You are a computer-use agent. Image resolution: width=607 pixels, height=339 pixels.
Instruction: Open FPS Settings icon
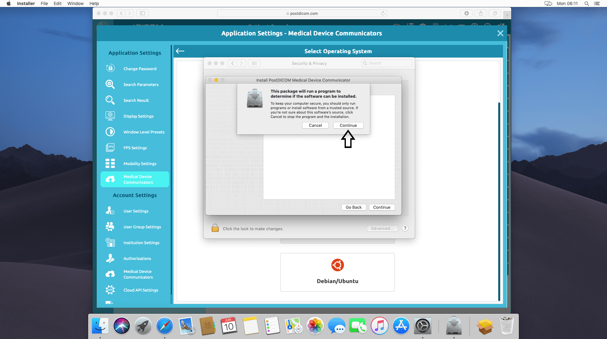110,147
